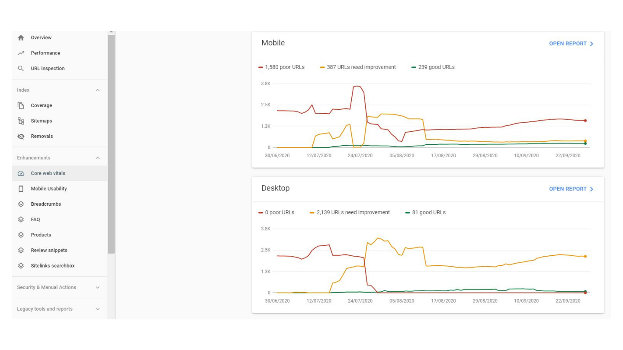Collapse the Index section
Screen dimensions: 623x350
click(97, 90)
